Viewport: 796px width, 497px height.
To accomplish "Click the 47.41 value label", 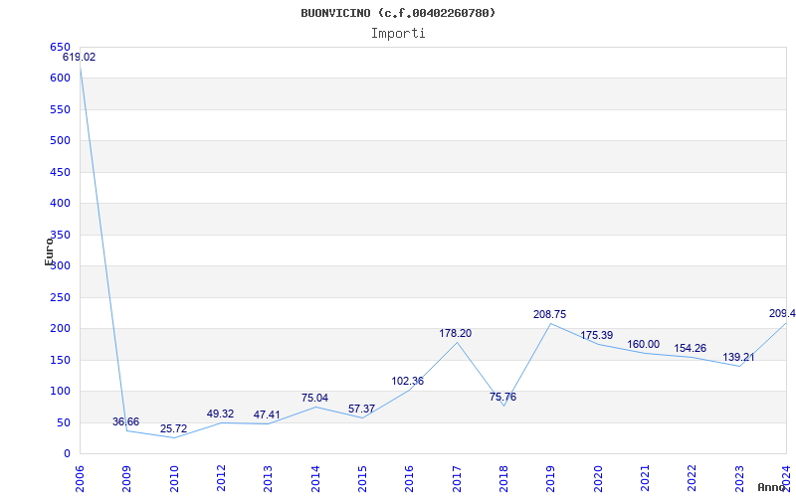I will pos(267,415).
